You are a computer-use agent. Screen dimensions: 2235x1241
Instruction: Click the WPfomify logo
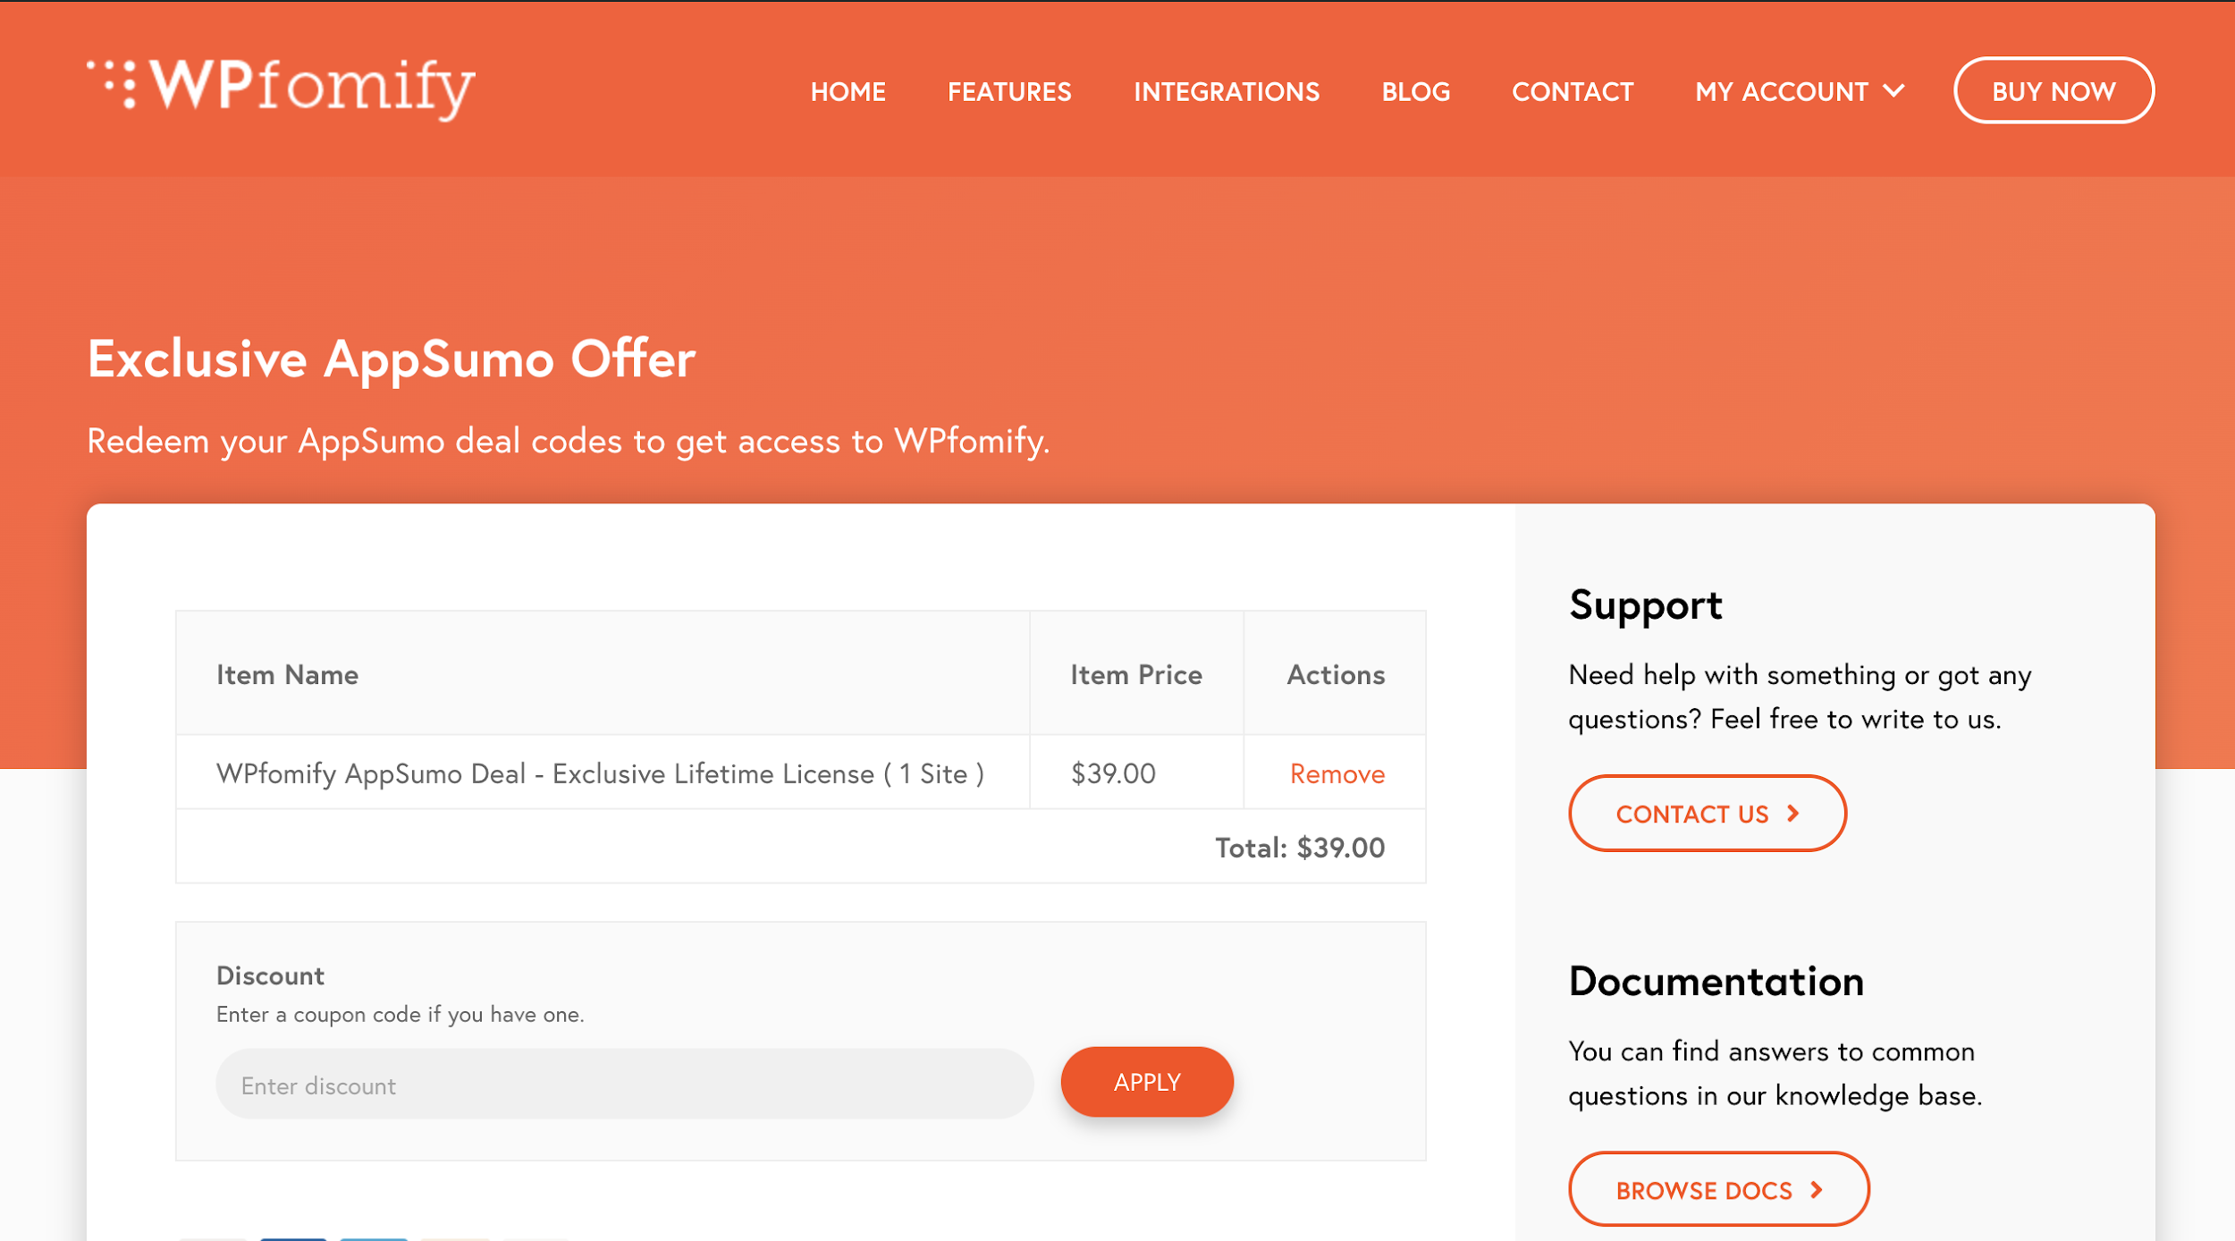tap(282, 88)
